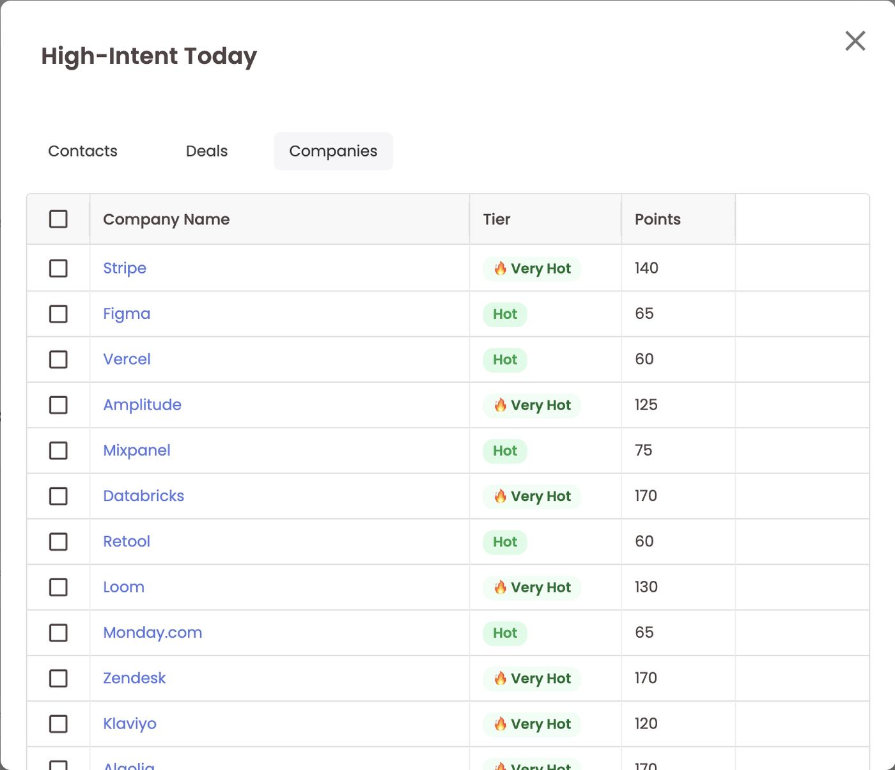This screenshot has width=895, height=770.
Task: Open the Databricks company link
Action: tap(143, 496)
